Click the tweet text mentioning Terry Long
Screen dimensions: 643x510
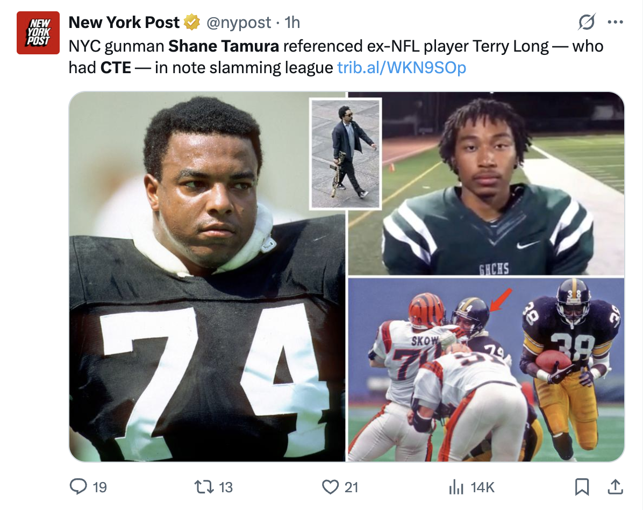pos(511,46)
